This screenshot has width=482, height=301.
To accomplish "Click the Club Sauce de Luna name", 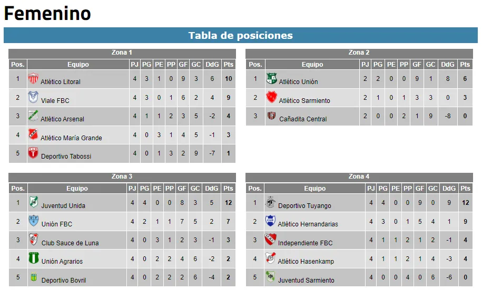I will tap(70, 243).
